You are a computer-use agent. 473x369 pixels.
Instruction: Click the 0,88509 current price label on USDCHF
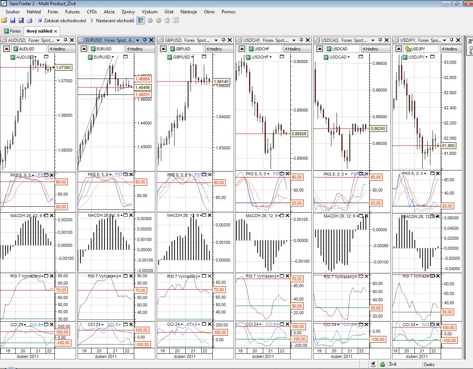299,134
